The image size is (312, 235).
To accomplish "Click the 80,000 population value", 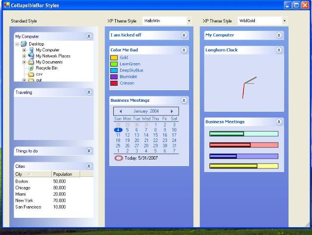I will coord(59,188).
